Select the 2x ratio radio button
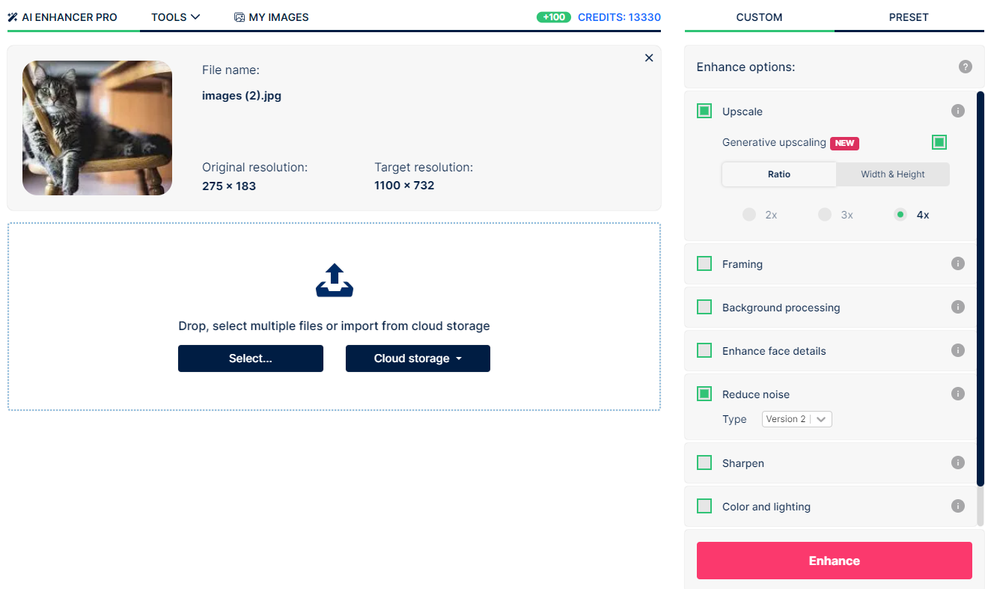Screen dimensions: 985x589 749,215
